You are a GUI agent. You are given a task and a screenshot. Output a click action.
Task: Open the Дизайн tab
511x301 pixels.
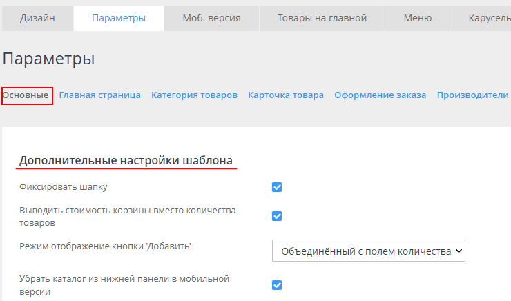click(x=37, y=18)
